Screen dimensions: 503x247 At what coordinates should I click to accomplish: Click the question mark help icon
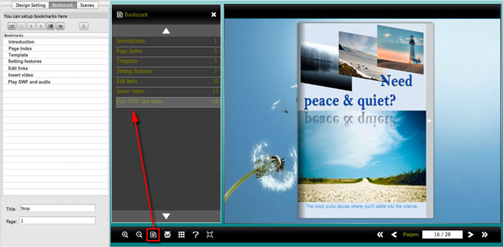tap(196, 234)
